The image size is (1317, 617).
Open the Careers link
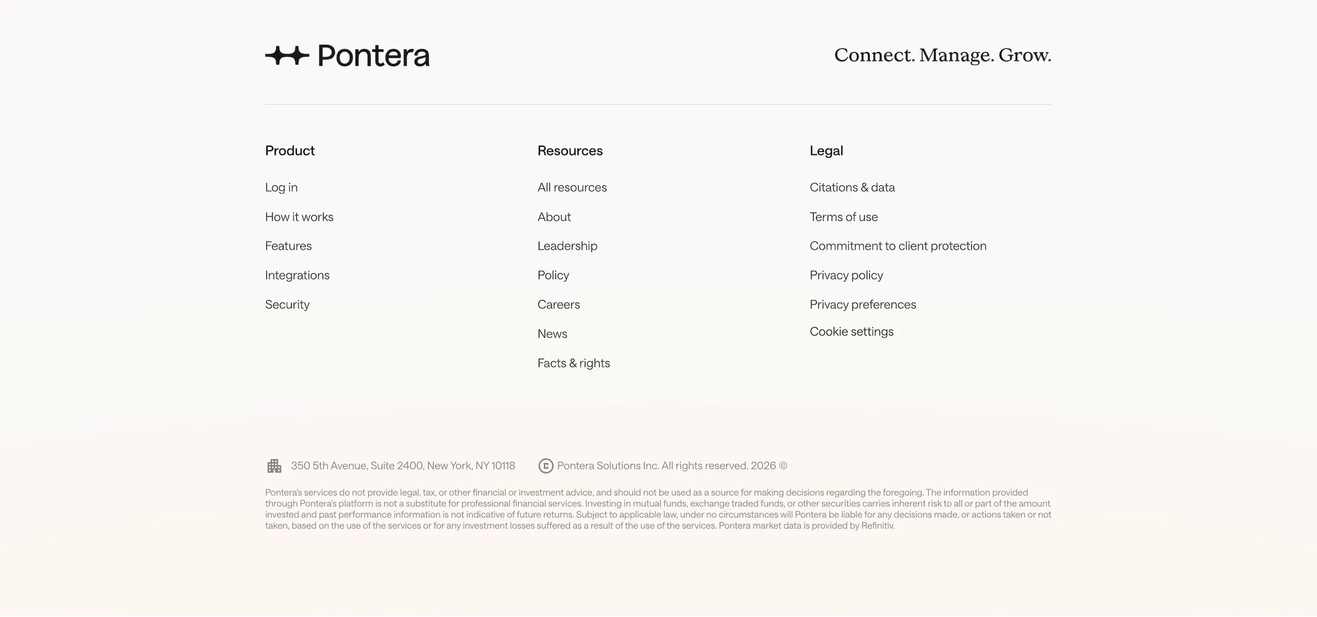[x=559, y=305]
